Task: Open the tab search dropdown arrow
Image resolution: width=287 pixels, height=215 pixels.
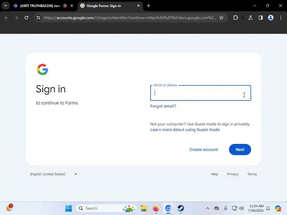Action: [6, 6]
